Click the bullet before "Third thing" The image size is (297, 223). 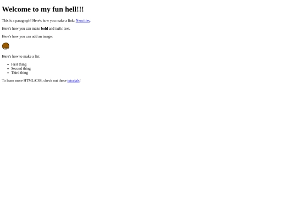coord(8,73)
